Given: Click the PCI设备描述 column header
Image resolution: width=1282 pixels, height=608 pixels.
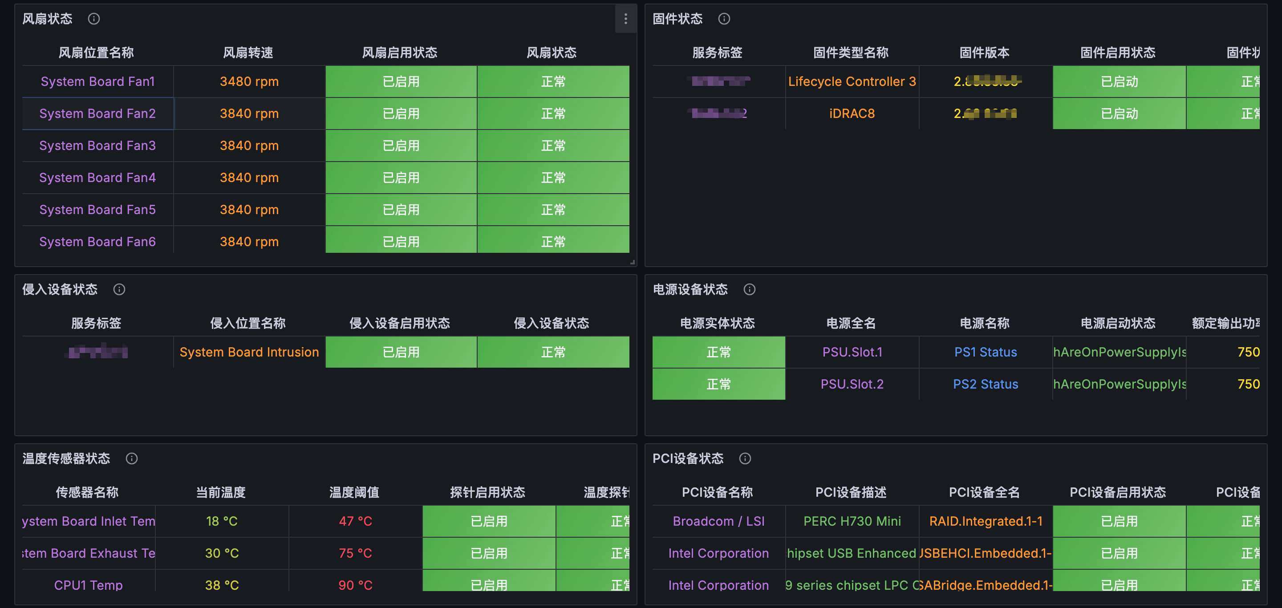Looking at the screenshot, I should 851,492.
